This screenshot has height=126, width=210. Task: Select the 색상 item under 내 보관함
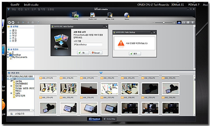tap(14, 36)
